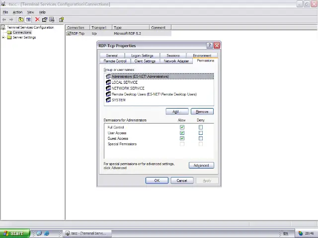Switch to the Remote Control tab
Screen dimensions: 318x238
point(115,61)
